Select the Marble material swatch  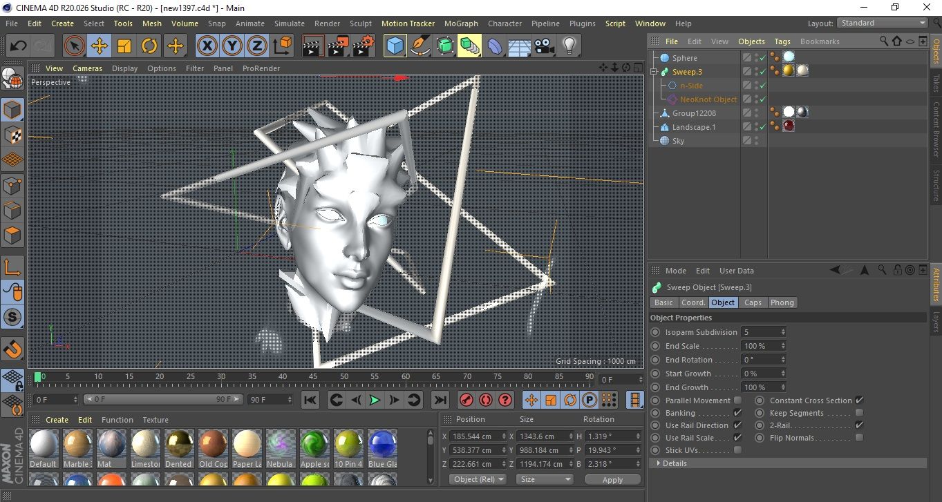click(x=77, y=447)
